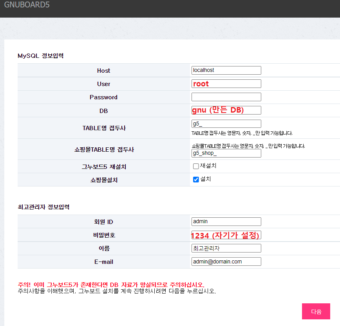Viewport: 340px width, 326px height.
Task: Enable the 재설치 reinstall checkbox
Action: [x=196, y=166]
